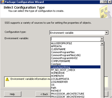Image resolution: width=112 pixels, height=98 pixels.
Task: Click the Package Configuration Wizard title bar icon
Action: [x=3, y=2]
